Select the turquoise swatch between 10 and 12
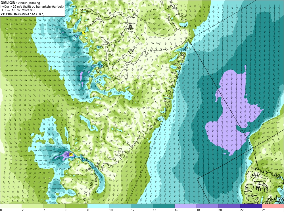Screen dimensions: 284x212 (x=120, y=206)
